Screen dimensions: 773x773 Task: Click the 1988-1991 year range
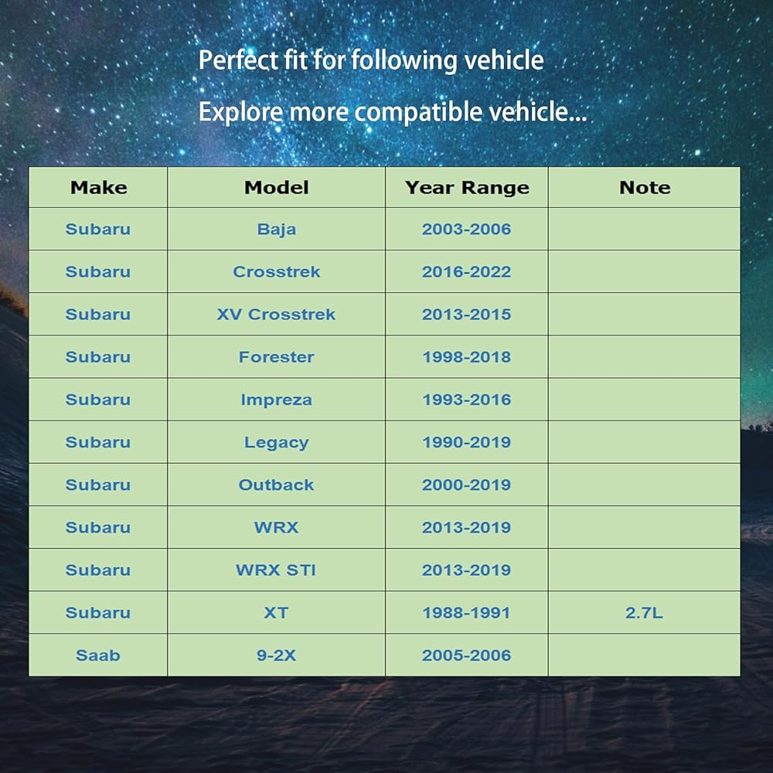[x=466, y=613]
